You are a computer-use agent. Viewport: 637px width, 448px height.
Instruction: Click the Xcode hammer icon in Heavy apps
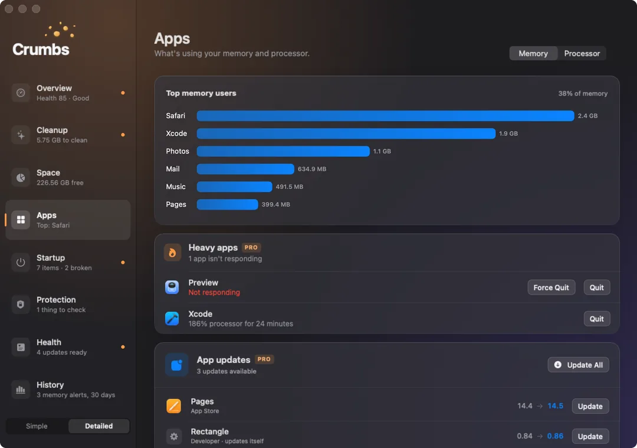click(x=172, y=318)
